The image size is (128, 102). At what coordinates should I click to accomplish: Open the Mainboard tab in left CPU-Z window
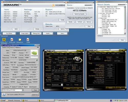pyautogui.click(x=56, y=54)
